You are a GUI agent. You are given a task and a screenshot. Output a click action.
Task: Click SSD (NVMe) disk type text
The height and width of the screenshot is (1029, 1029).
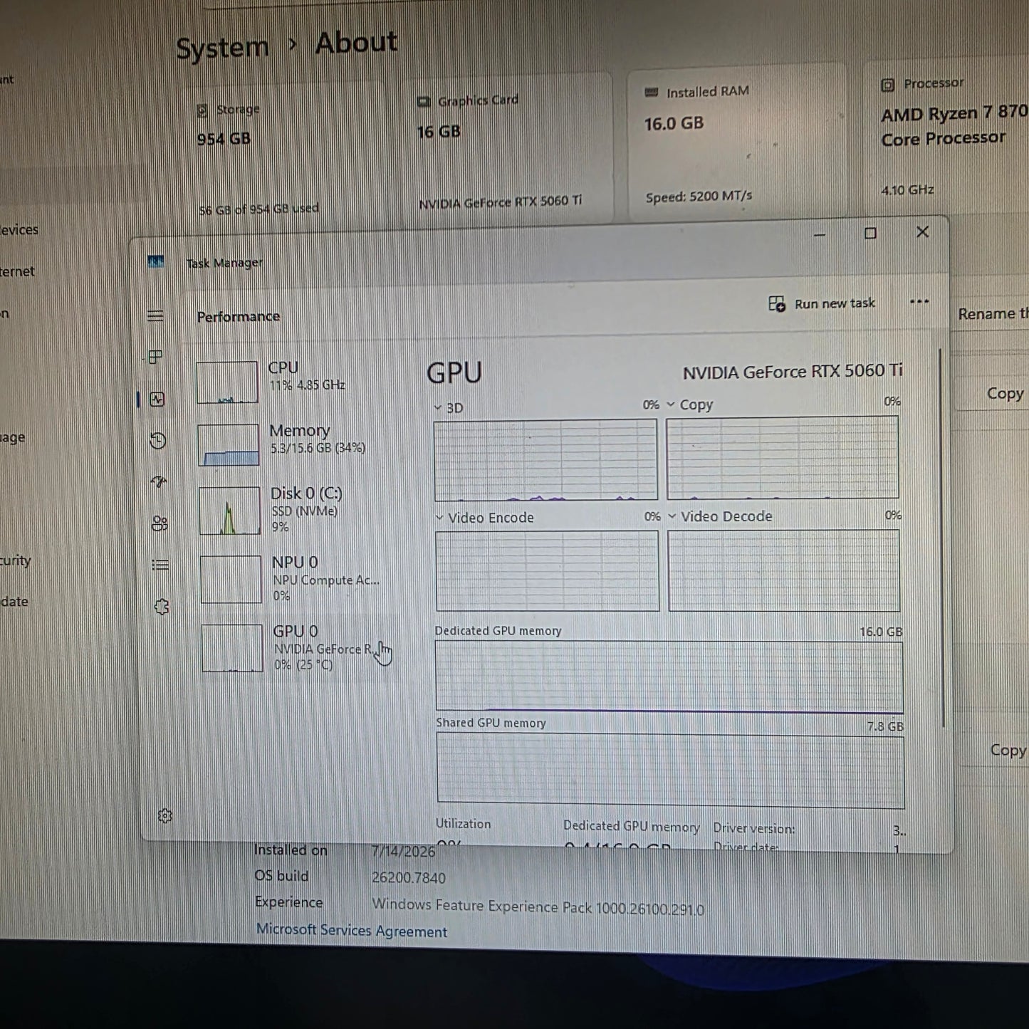click(304, 511)
